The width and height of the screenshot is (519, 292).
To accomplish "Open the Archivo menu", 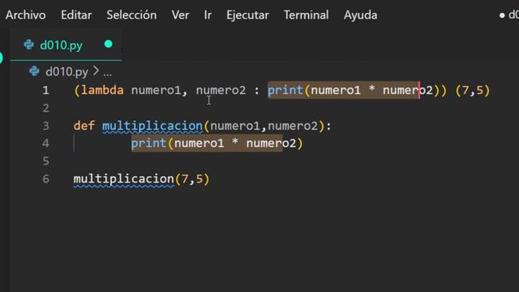I will pos(25,15).
